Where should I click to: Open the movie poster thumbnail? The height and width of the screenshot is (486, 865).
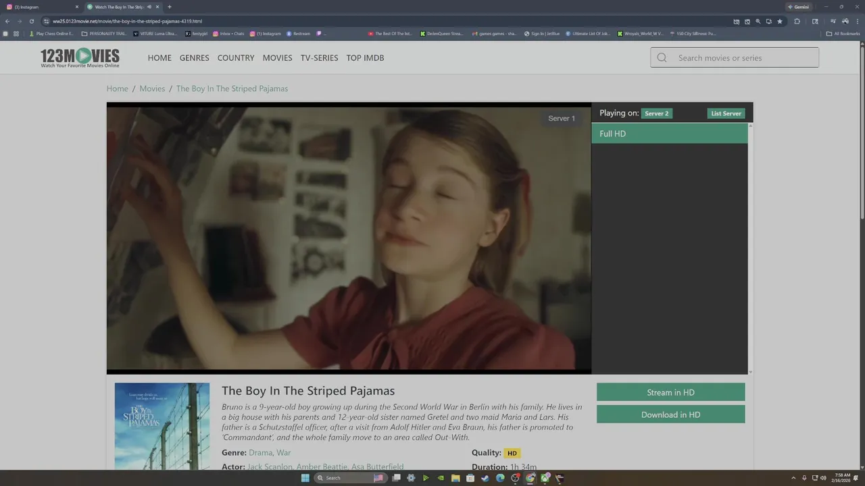(x=162, y=427)
